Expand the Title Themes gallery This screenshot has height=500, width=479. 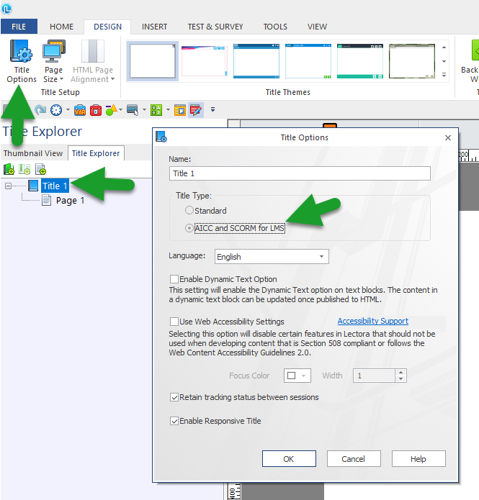point(444,75)
